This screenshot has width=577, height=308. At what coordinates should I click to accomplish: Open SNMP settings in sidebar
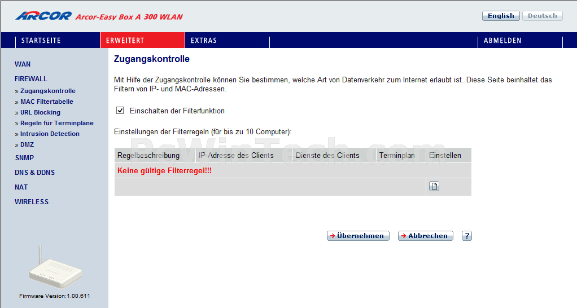[x=24, y=158]
